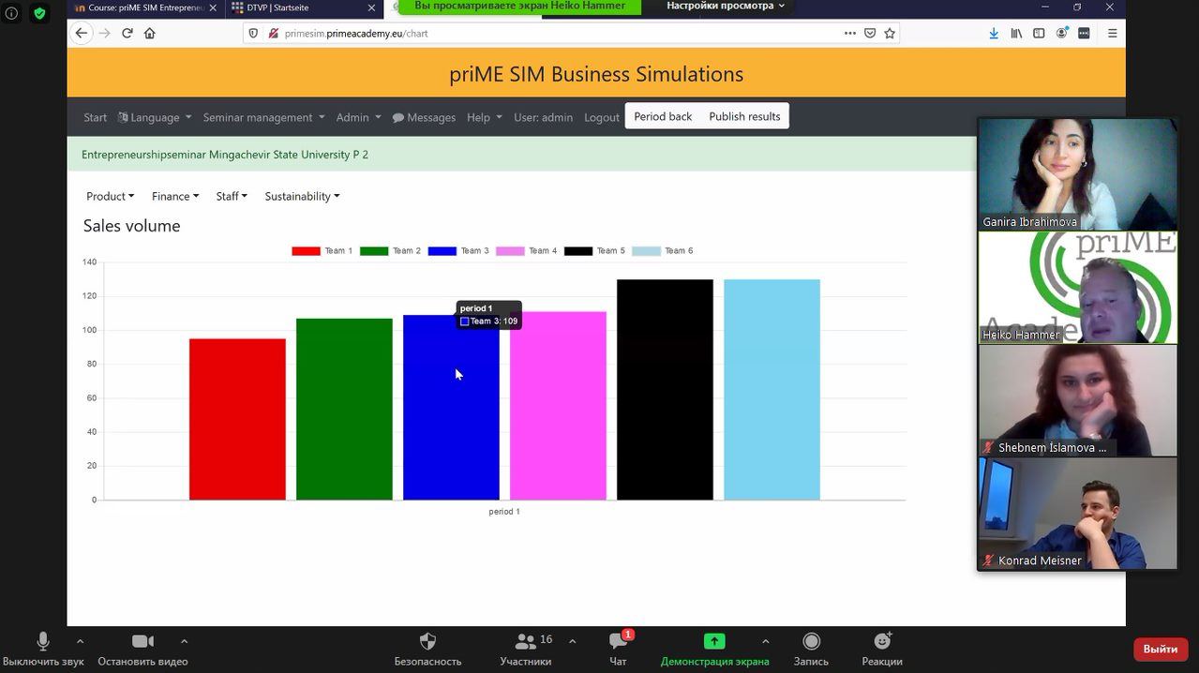
Task: Expand the Staff chart dropdown
Action: pos(232,196)
